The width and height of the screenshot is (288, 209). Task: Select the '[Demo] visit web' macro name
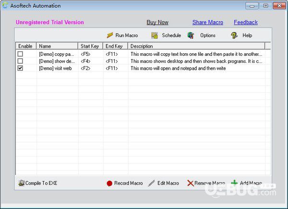click(x=55, y=68)
